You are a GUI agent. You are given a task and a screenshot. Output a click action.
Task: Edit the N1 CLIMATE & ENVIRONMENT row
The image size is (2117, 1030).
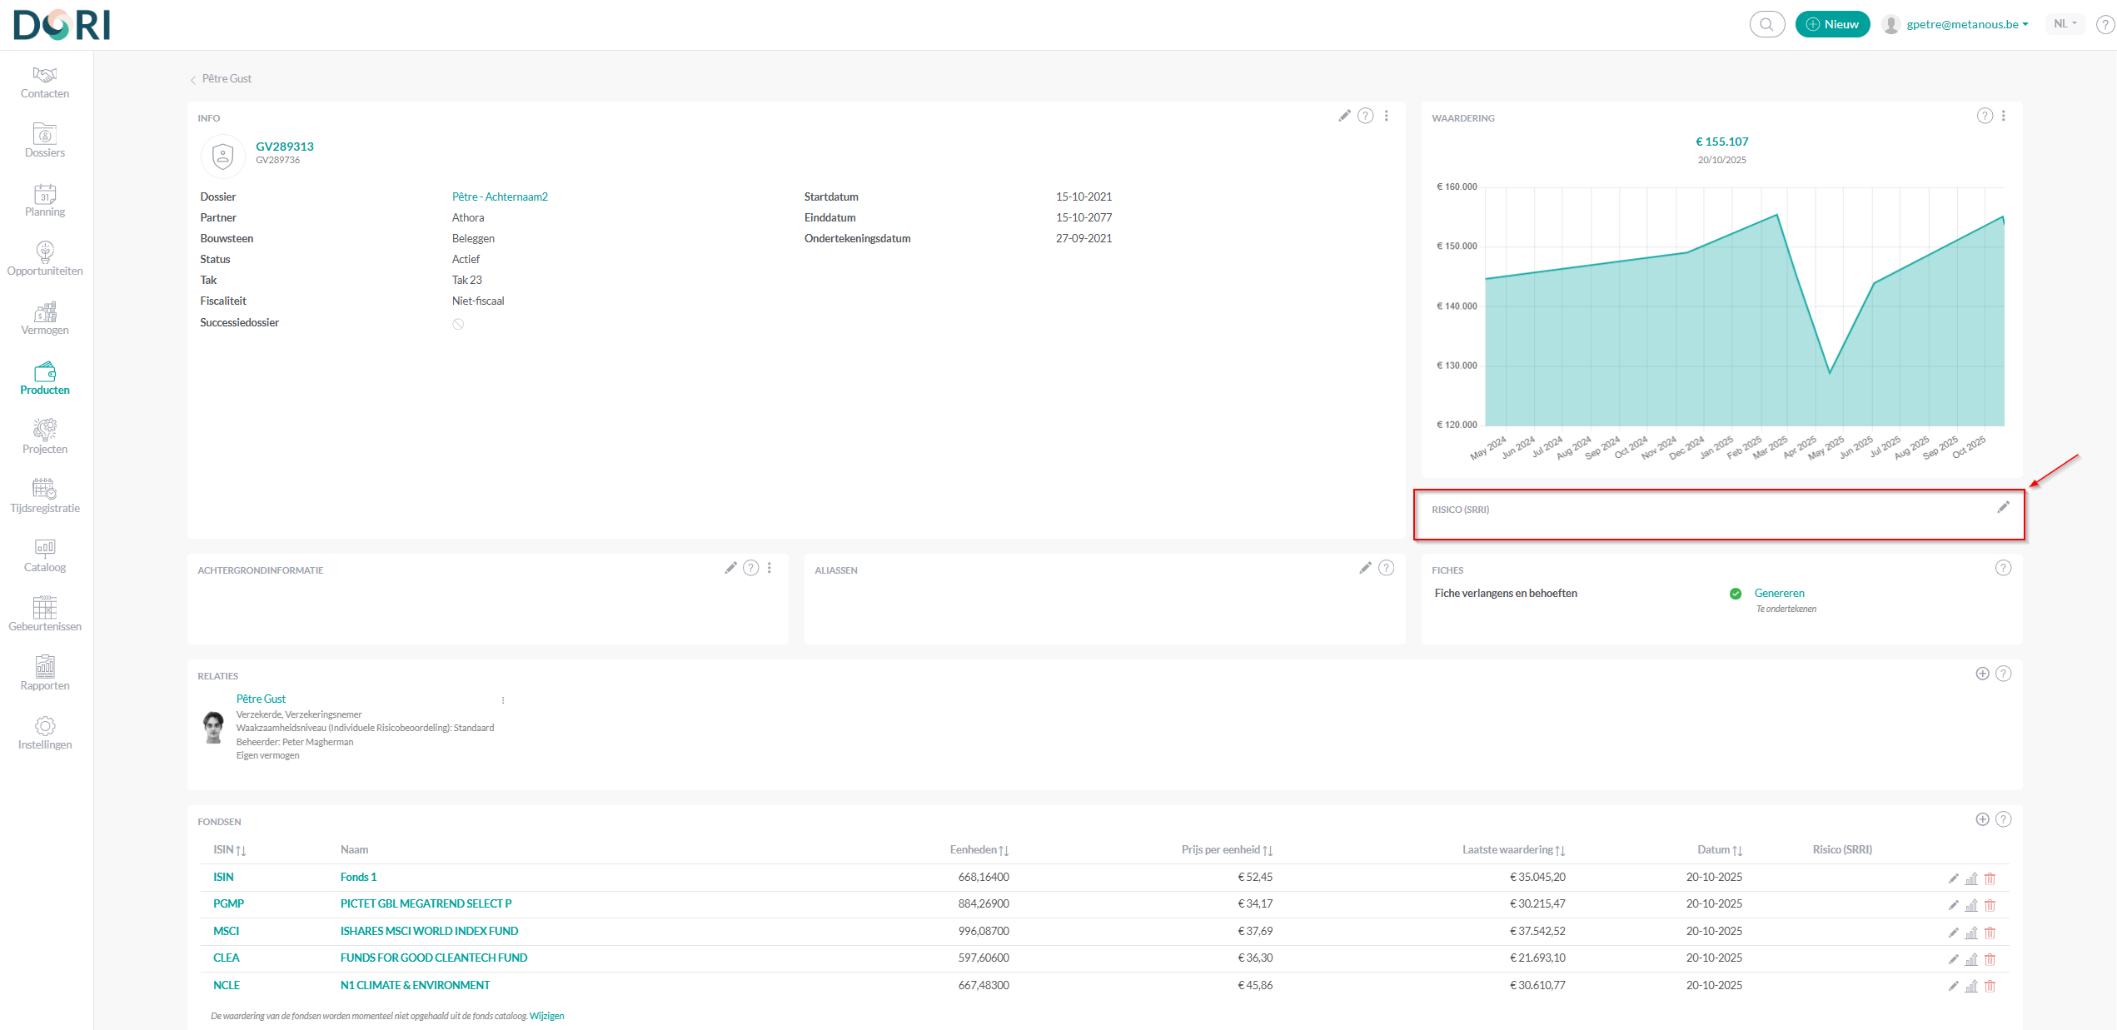click(x=1953, y=986)
